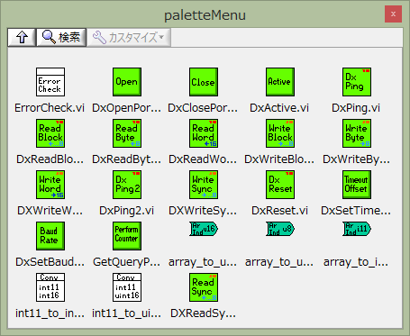The width and height of the screenshot is (410, 336).
Task: Pick the Ar Ind u16 array icon
Action: tap(204, 229)
